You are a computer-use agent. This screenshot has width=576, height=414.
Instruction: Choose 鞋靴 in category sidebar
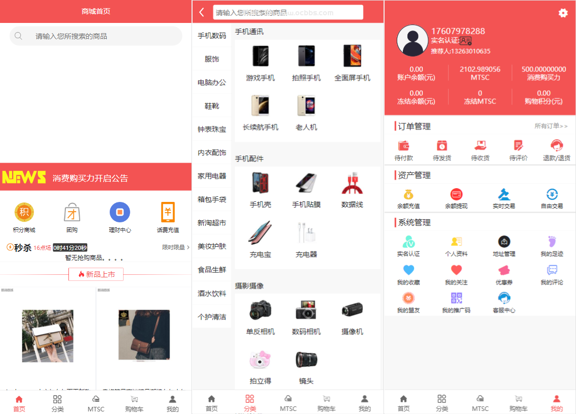pyautogui.click(x=211, y=106)
